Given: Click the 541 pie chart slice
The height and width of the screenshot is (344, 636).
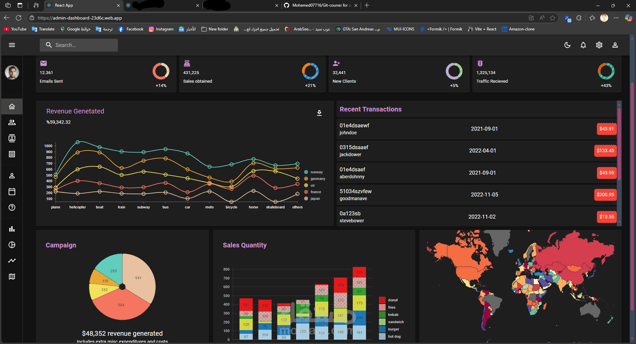Looking at the screenshot, I should click(x=139, y=278).
